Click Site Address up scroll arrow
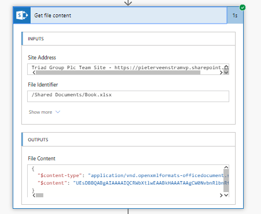 pyautogui.click(x=226, y=67)
